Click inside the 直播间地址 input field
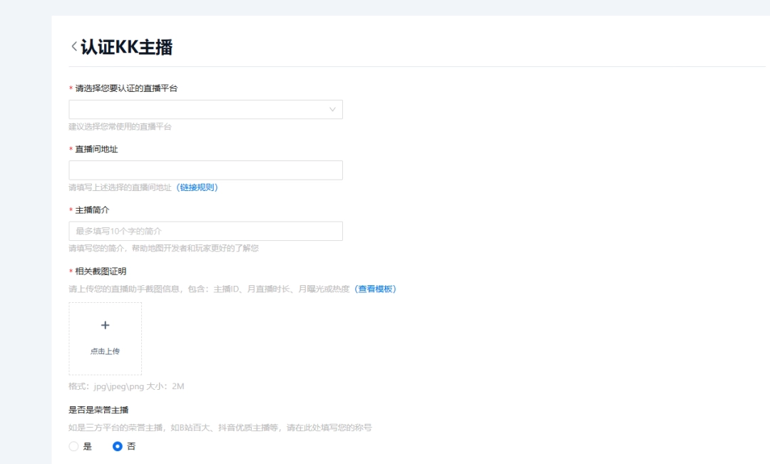Image resolution: width=770 pixels, height=464 pixels. [x=205, y=170]
